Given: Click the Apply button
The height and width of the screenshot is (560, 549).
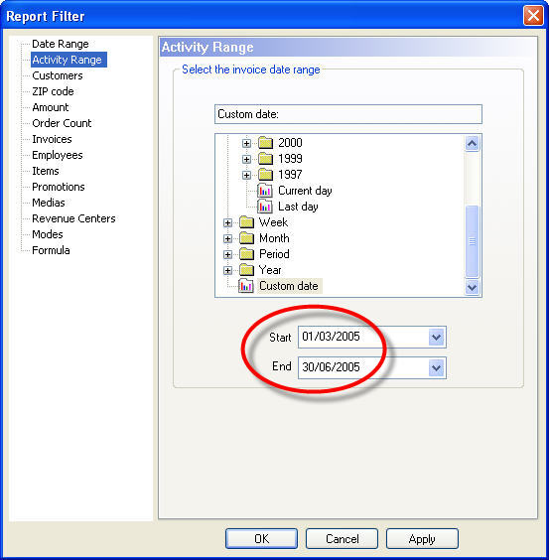Looking at the screenshot, I should pos(422,538).
